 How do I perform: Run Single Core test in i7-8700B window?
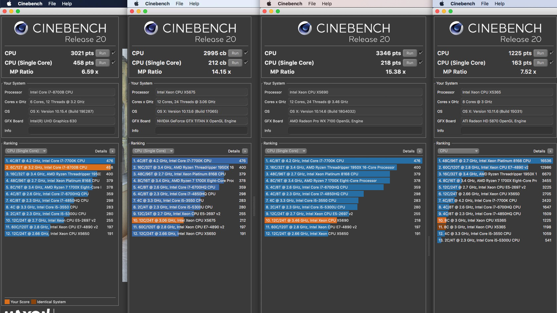tap(102, 63)
